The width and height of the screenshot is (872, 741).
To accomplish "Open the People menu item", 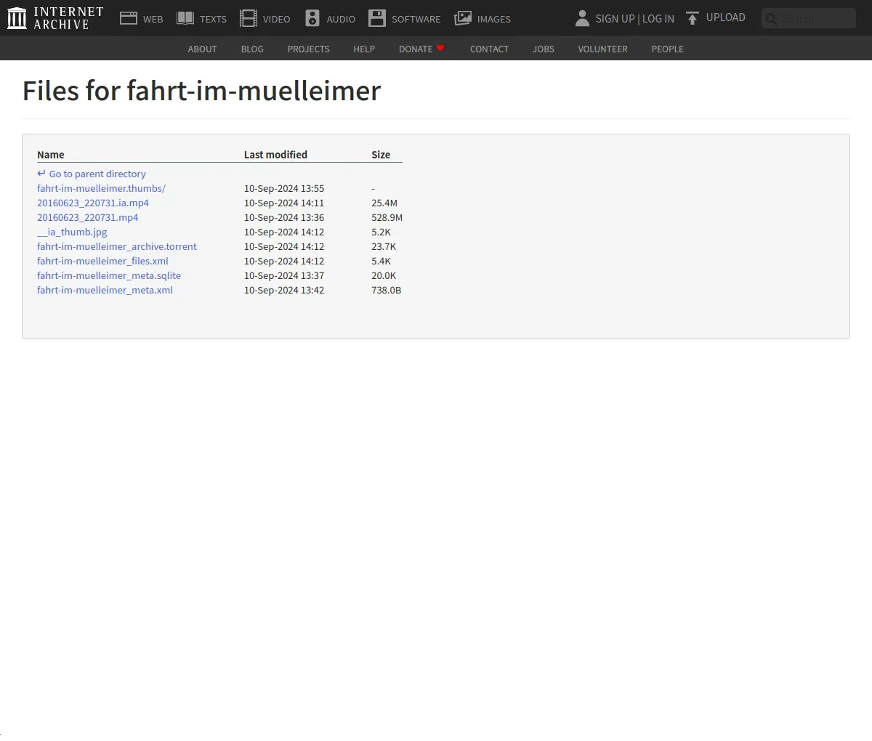I will (x=667, y=49).
